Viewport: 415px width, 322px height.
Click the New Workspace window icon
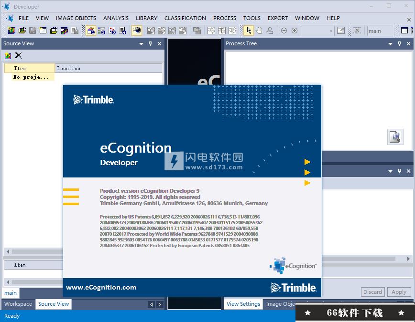43,31
